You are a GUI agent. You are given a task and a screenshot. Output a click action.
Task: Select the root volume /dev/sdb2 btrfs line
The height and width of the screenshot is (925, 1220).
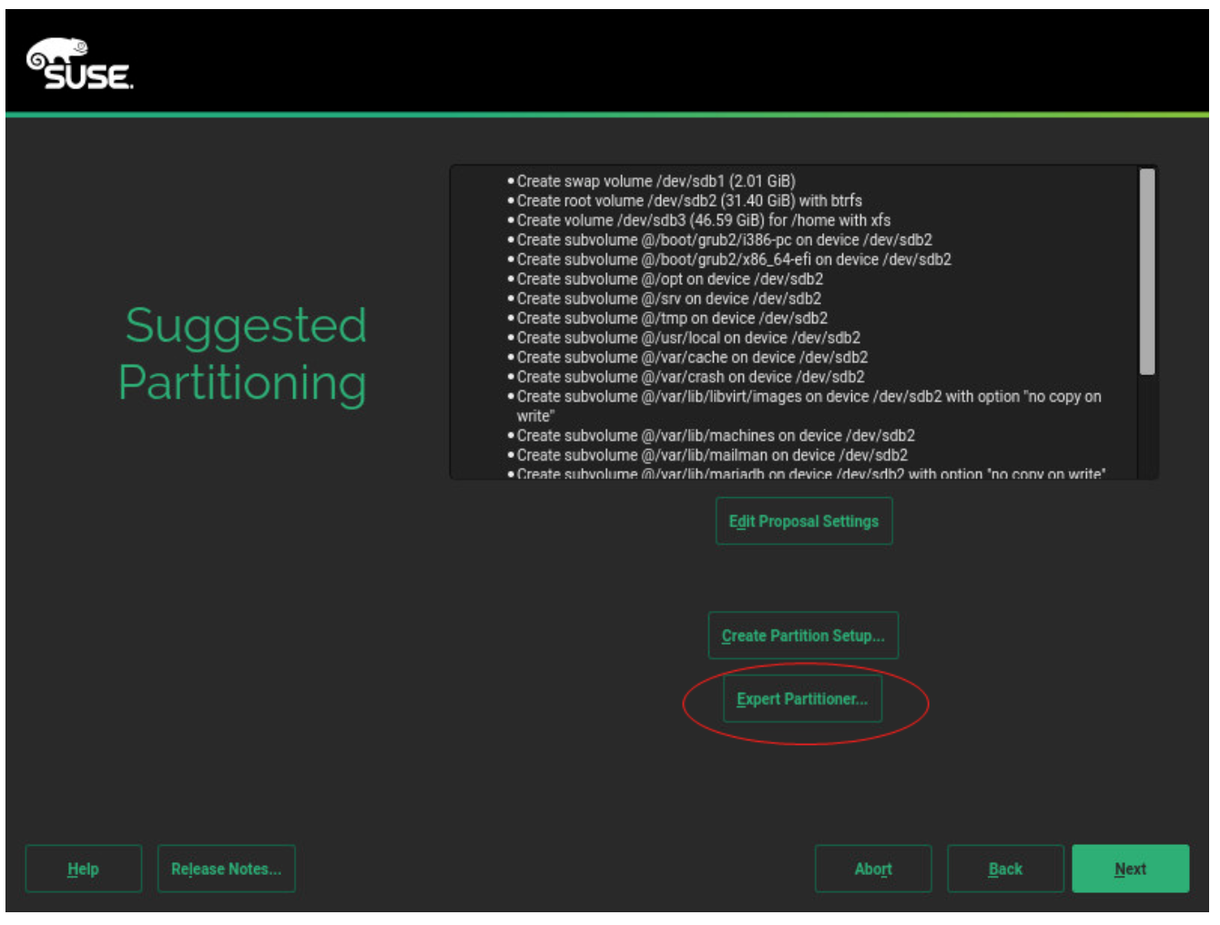pos(688,201)
